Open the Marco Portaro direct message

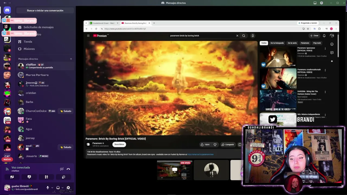pos(45,75)
